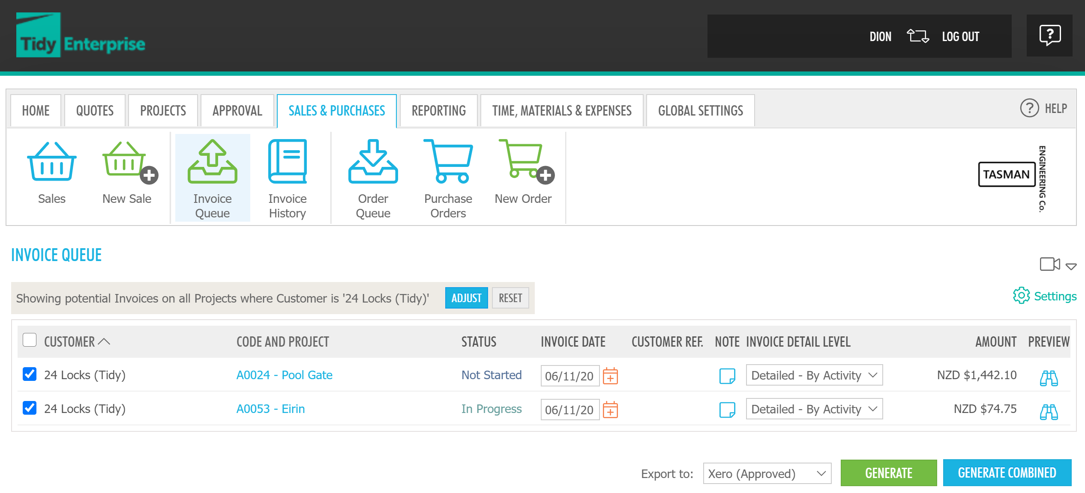Viewport: 1085px width, 493px height.
Task: Toggle the select-all customer header checkbox
Action: click(x=30, y=341)
